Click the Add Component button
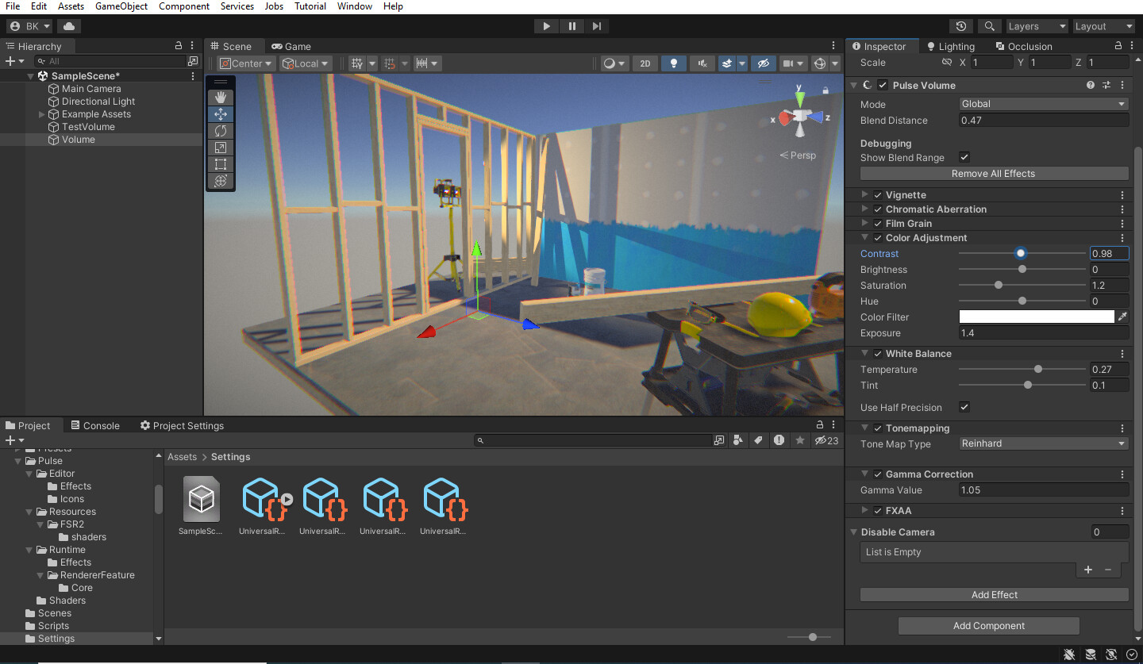 (988, 625)
